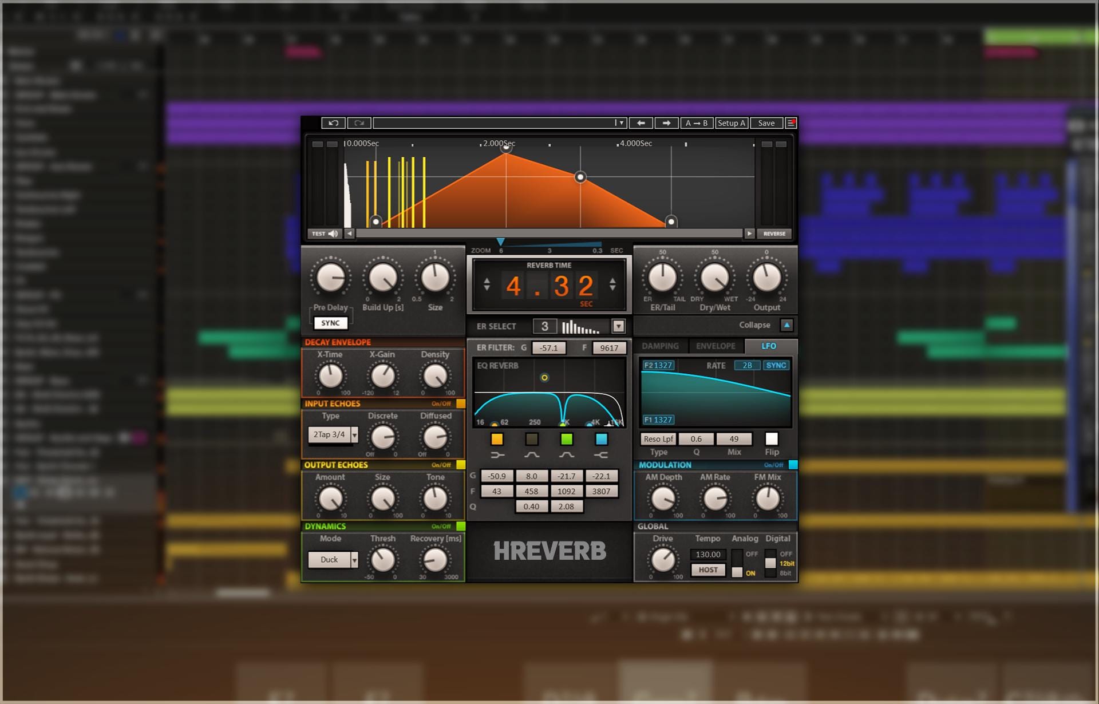Click the graph left scroll arrow

click(x=350, y=234)
